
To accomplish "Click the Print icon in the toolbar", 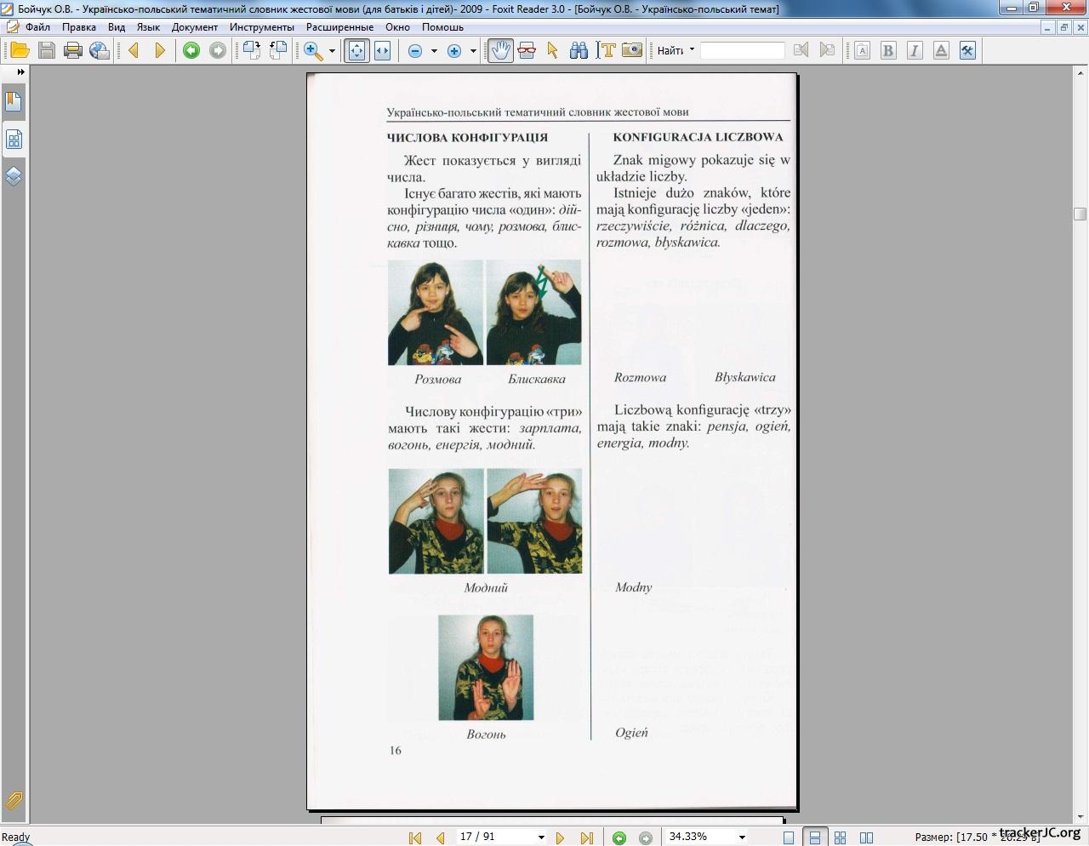I will point(73,51).
